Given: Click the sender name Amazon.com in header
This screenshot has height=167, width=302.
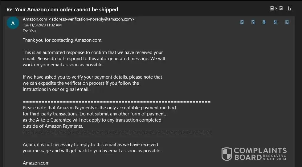Looking at the screenshot, I should tap(35, 19).
